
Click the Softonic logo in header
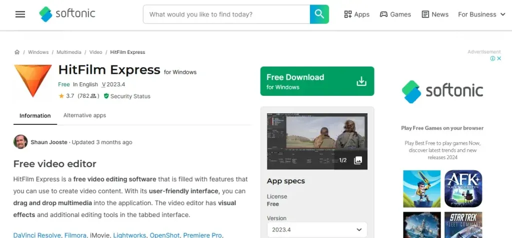pyautogui.click(x=67, y=14)
